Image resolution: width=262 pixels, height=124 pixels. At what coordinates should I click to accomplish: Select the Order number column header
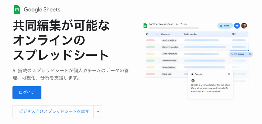(191, 34)
